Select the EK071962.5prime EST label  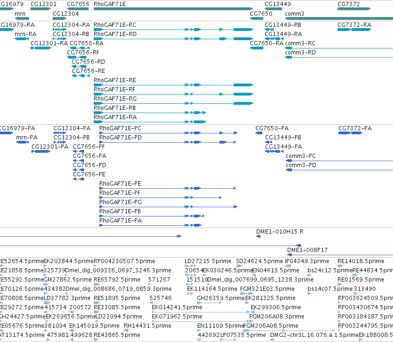click(177, 317)
